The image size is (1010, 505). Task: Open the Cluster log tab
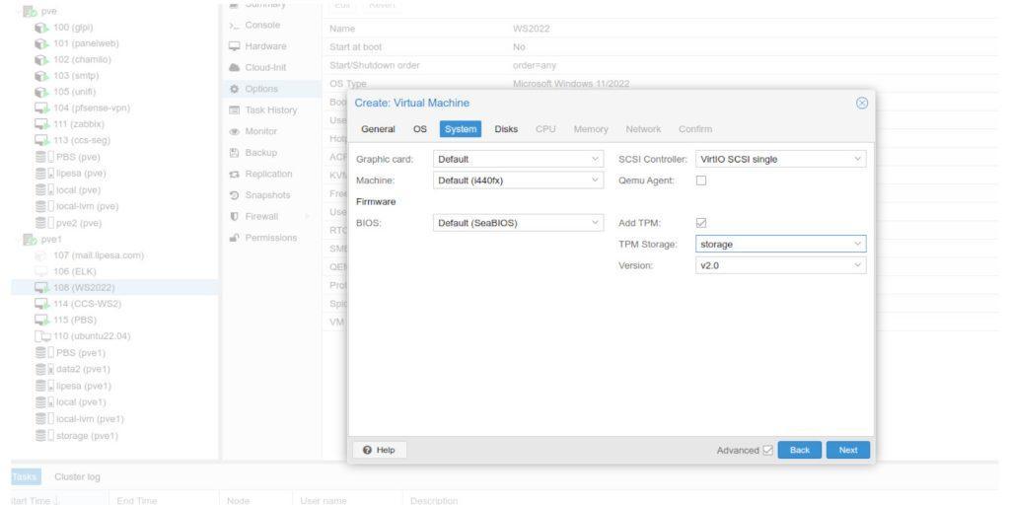77,477
